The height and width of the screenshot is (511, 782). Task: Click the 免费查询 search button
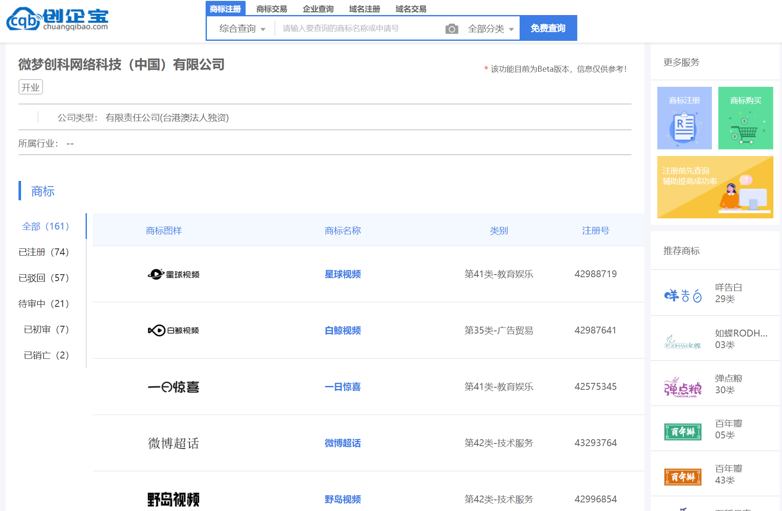pyautogui.click(x=548, y=28)
